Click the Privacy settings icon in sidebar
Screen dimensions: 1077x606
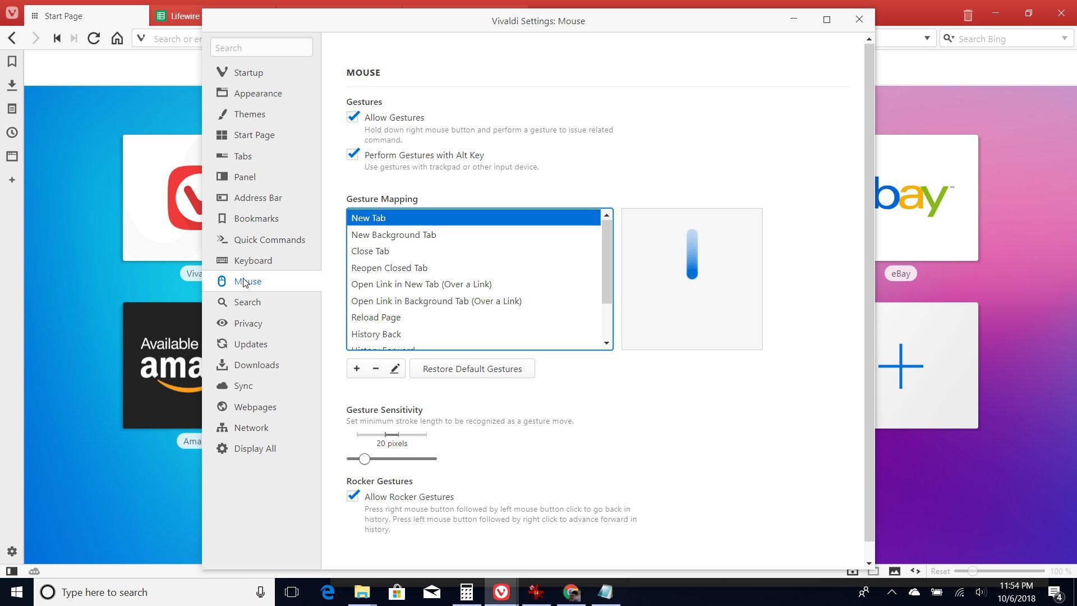tap(222, 323)
